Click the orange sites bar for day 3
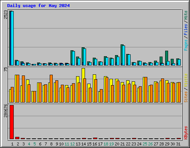Screen dimensions: 190x148 (23, 89)
